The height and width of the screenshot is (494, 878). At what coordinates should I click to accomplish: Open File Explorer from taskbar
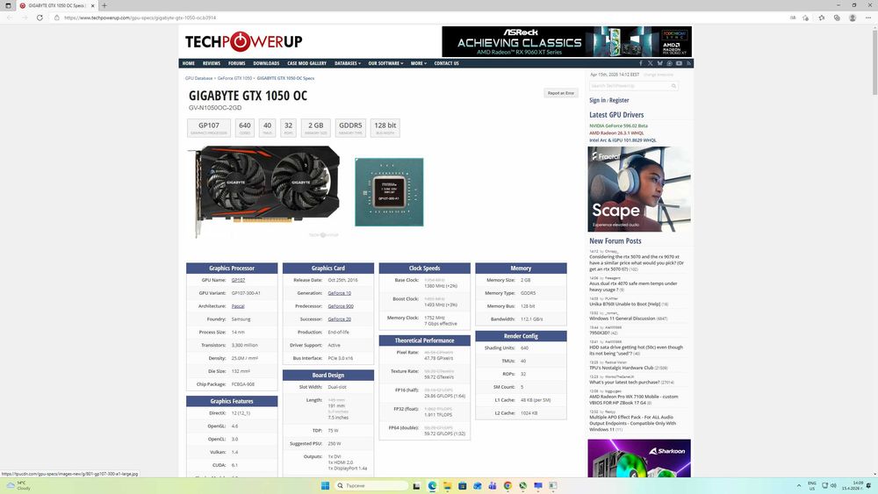[447, 485]
